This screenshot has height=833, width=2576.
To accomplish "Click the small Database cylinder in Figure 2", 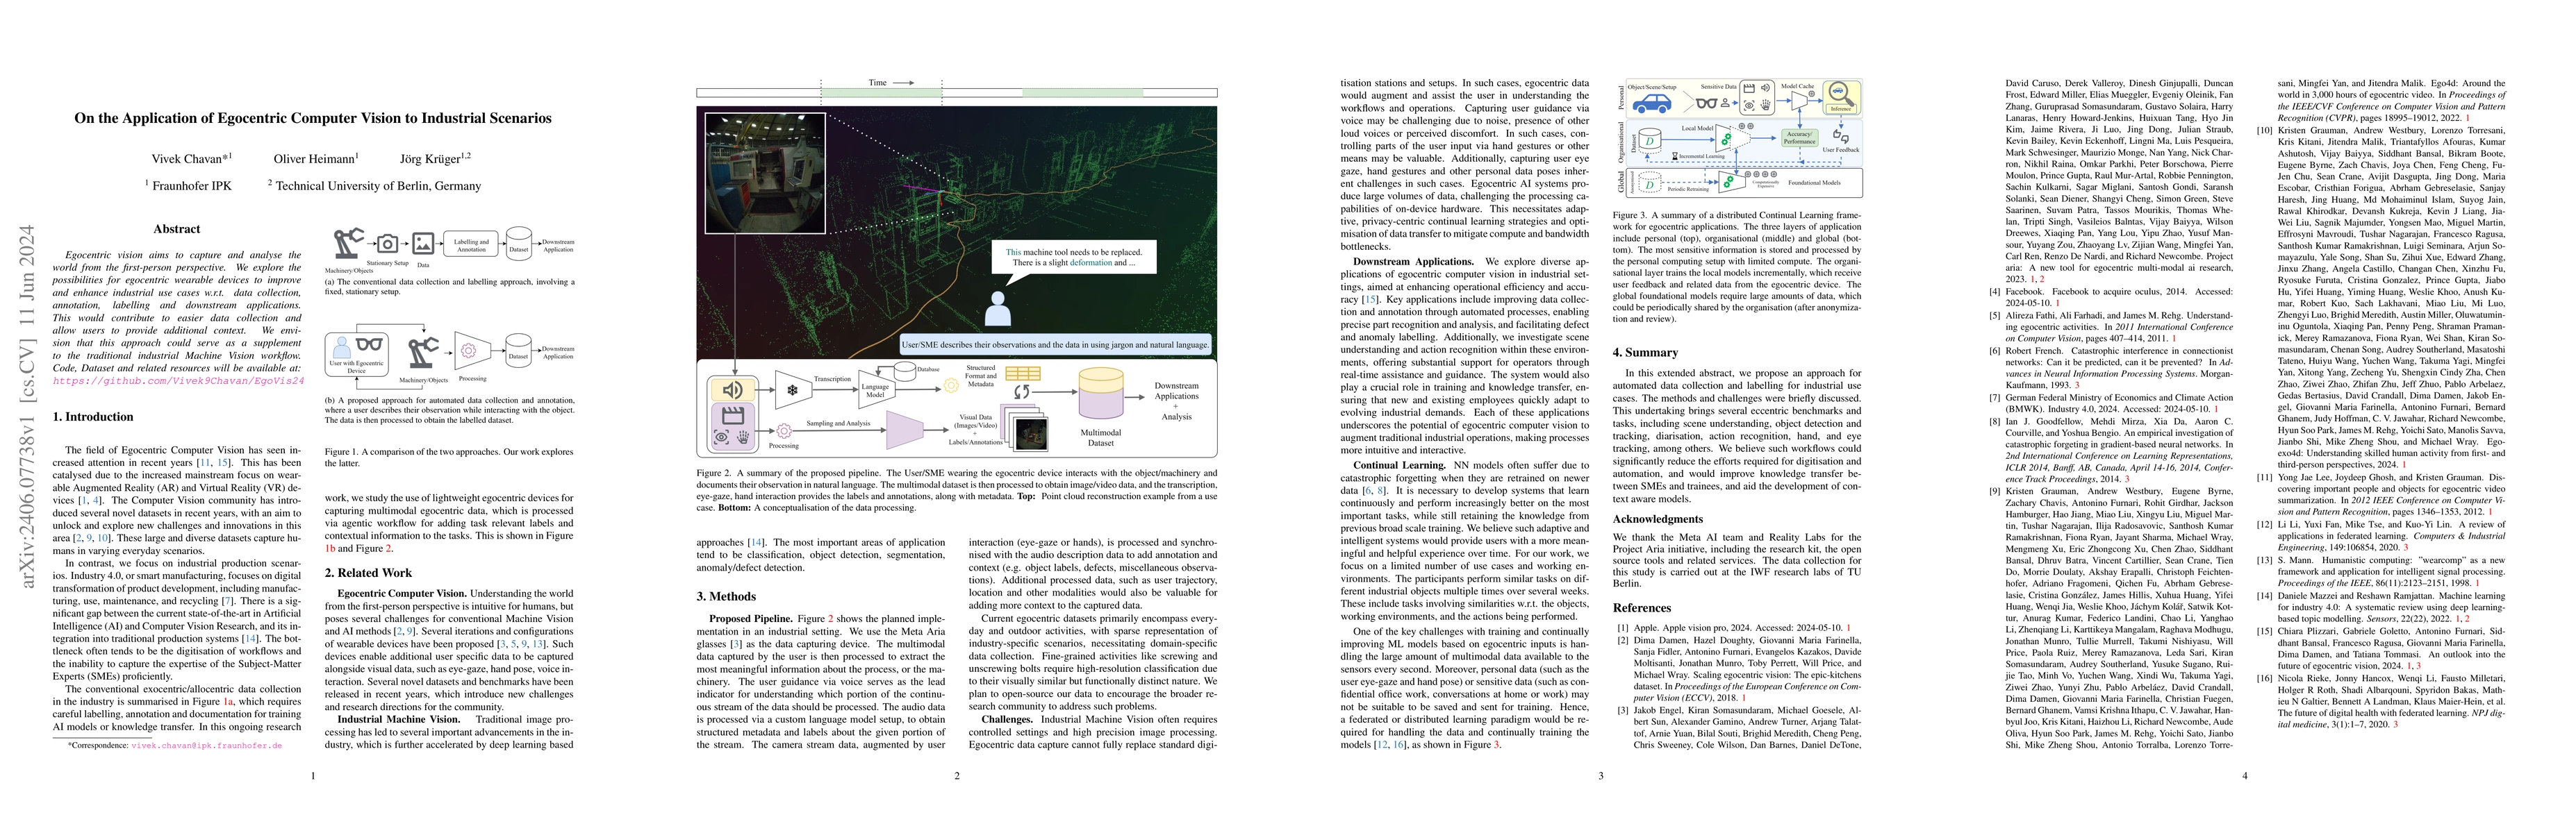I will point(905,371).
